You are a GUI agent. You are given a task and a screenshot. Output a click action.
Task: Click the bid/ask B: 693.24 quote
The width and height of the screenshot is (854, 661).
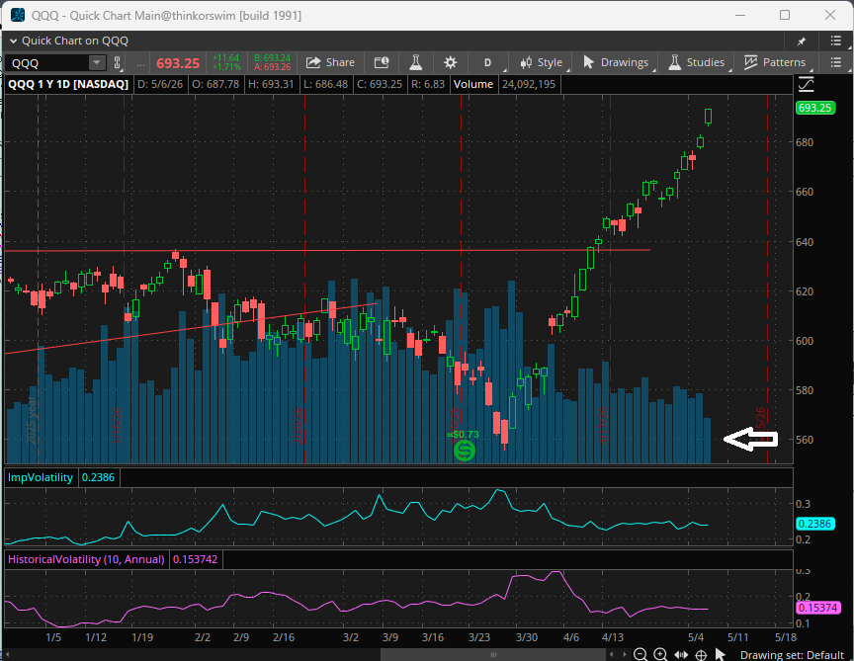coord(273,57)
